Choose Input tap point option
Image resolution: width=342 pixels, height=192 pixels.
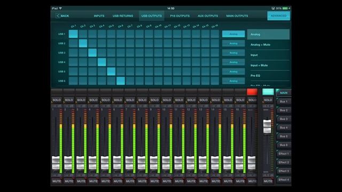tap(268, 55)
